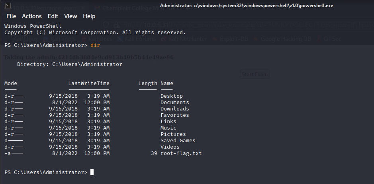Click the Saved Games directory entry
The width and height of the screenshot is (374, 184).
point(178,141)
